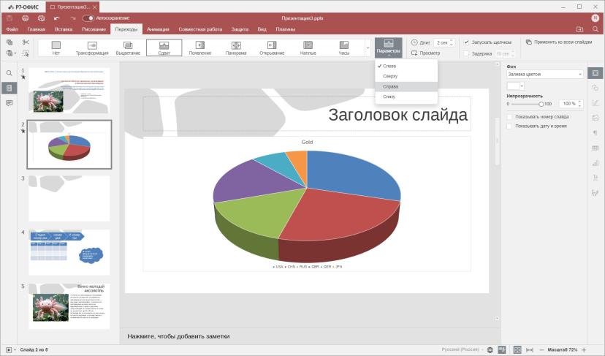Toggle the Автосохранение switch
This screenshot has height=356, width=605.
[88, 18]
